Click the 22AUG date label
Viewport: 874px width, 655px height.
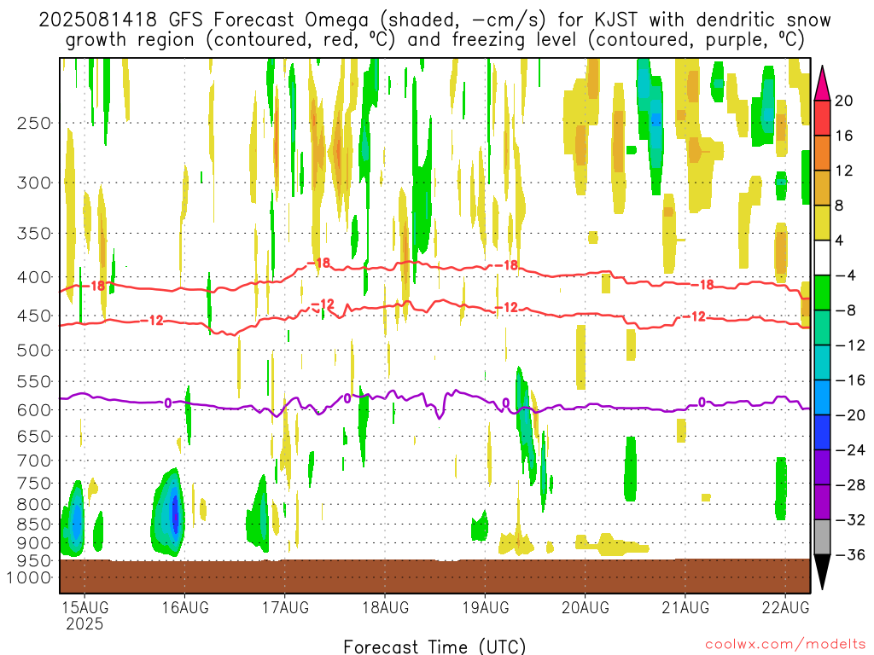785,607
